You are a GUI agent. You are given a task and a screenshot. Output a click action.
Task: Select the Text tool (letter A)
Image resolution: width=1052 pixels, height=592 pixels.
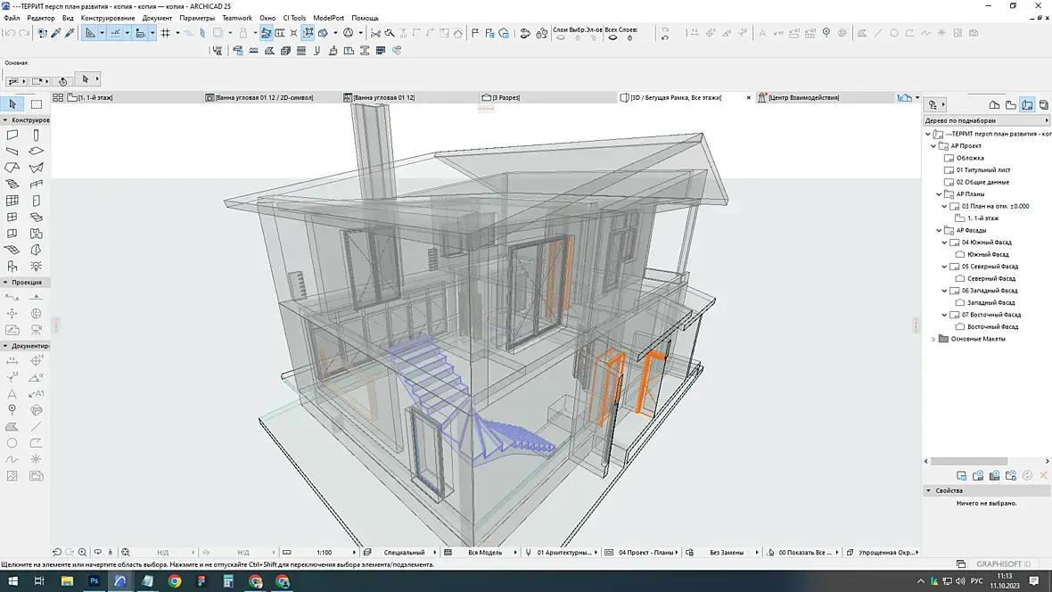[x=12, y=394]
